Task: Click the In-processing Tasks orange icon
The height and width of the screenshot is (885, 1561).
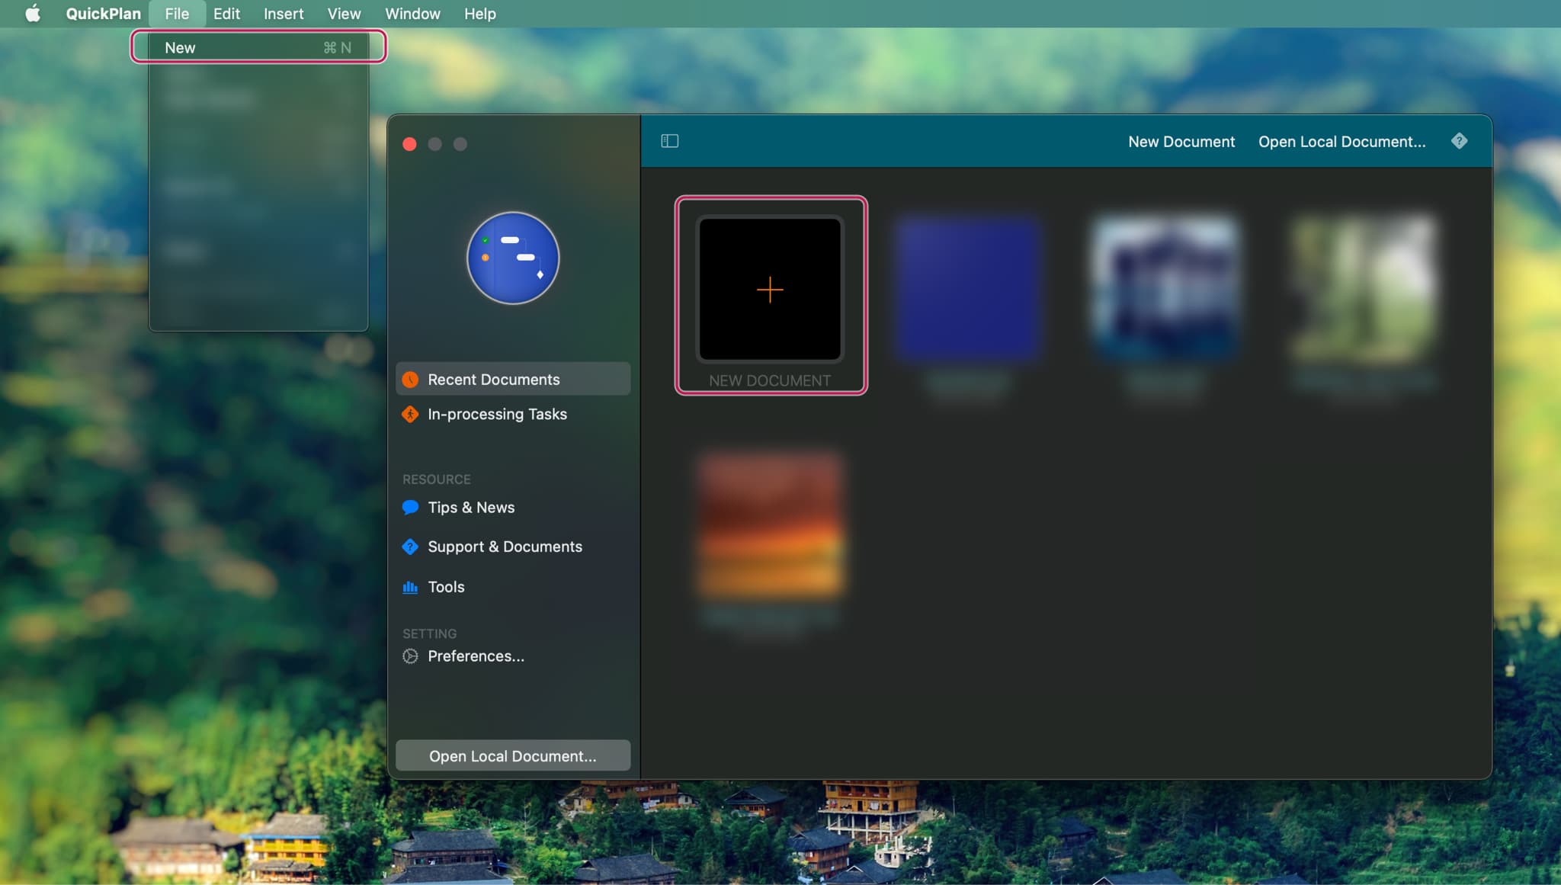Action: (x=410, y=414)
